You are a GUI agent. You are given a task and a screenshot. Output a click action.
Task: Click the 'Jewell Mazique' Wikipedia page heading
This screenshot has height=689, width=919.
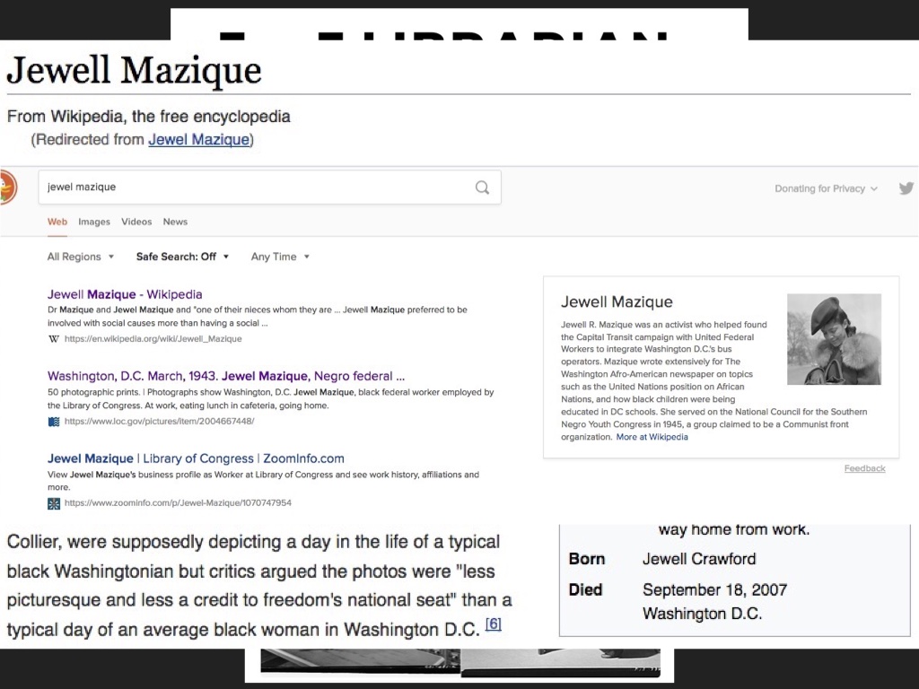tap(135, 70)
